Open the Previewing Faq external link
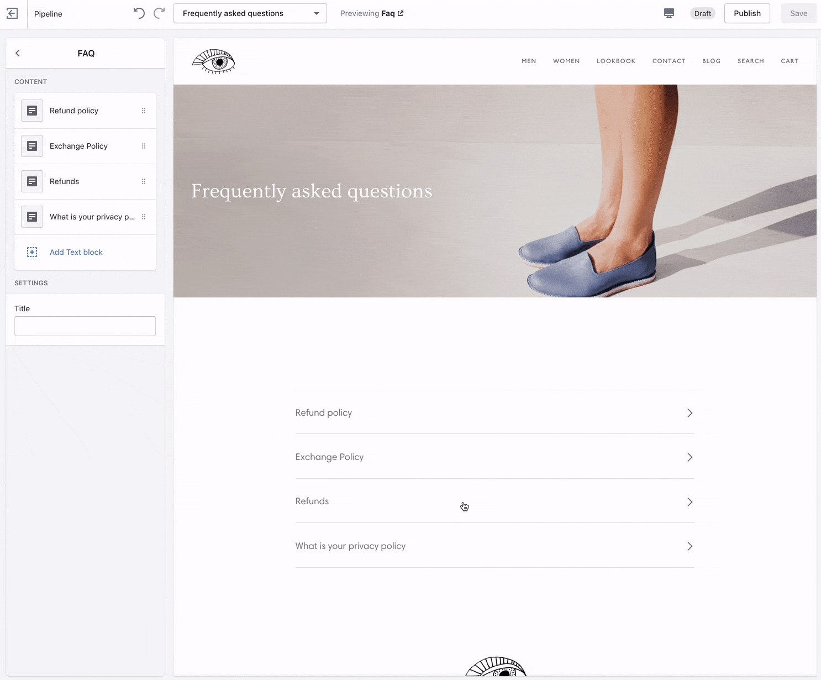 [x=400, y=13]
